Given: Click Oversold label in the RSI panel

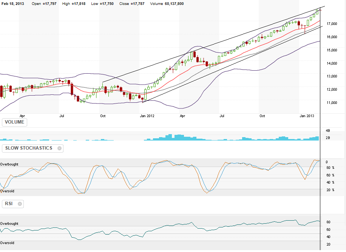Looking at the screenshot, I should (7, 243).
